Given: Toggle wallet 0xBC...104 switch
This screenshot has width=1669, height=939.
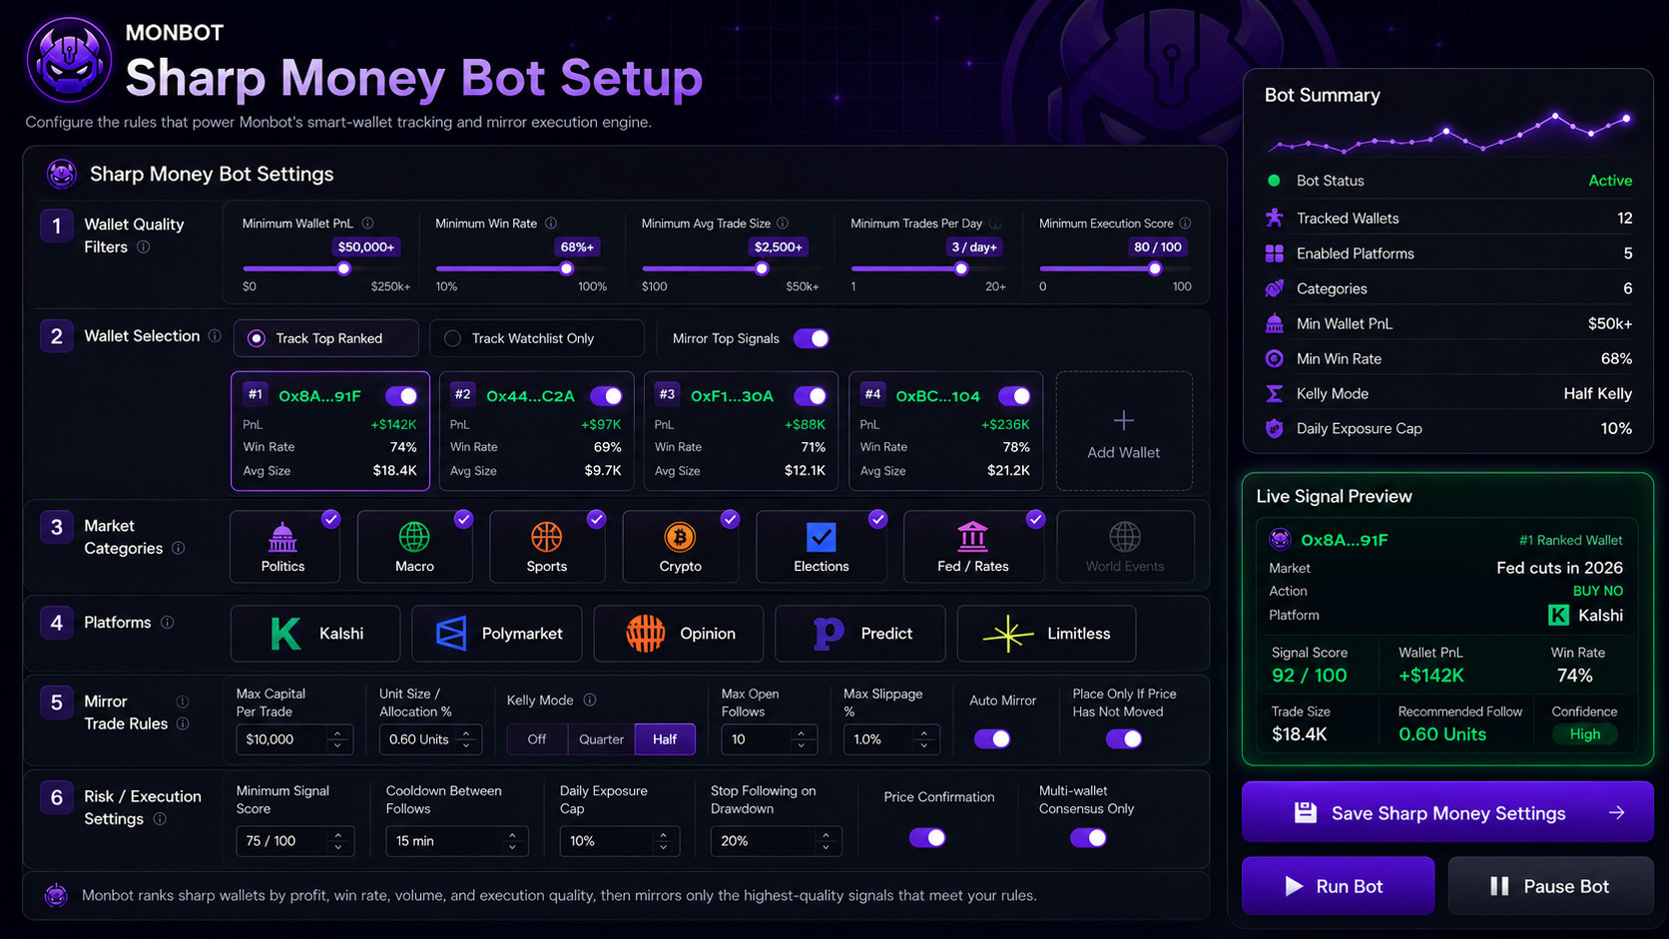Looking at the screenshot, I should click(1014, 396).
